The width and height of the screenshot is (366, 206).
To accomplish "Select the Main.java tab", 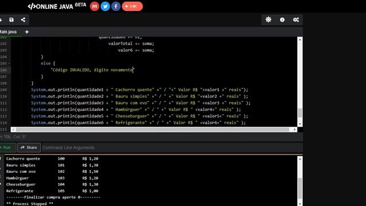I will coord(8,32).
